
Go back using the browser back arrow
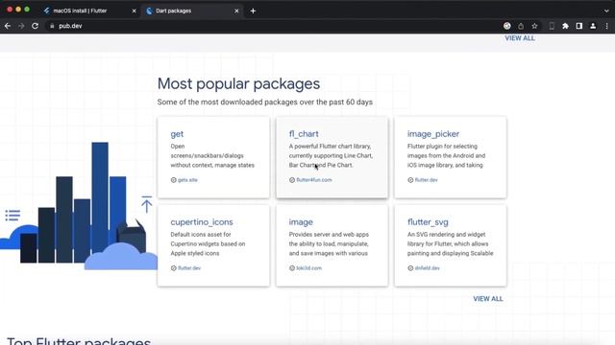[8, 26]
